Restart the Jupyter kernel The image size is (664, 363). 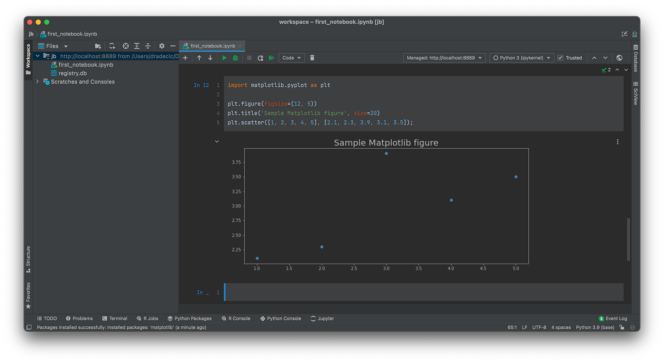(260, 57)
